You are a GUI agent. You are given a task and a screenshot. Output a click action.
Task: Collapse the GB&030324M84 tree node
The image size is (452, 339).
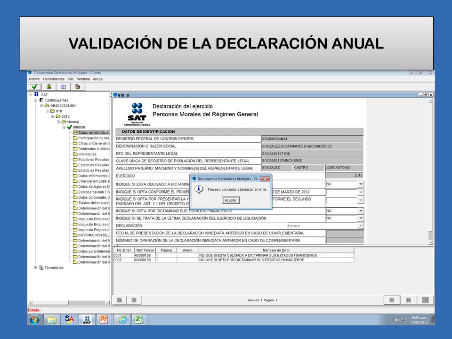point(41,105)
